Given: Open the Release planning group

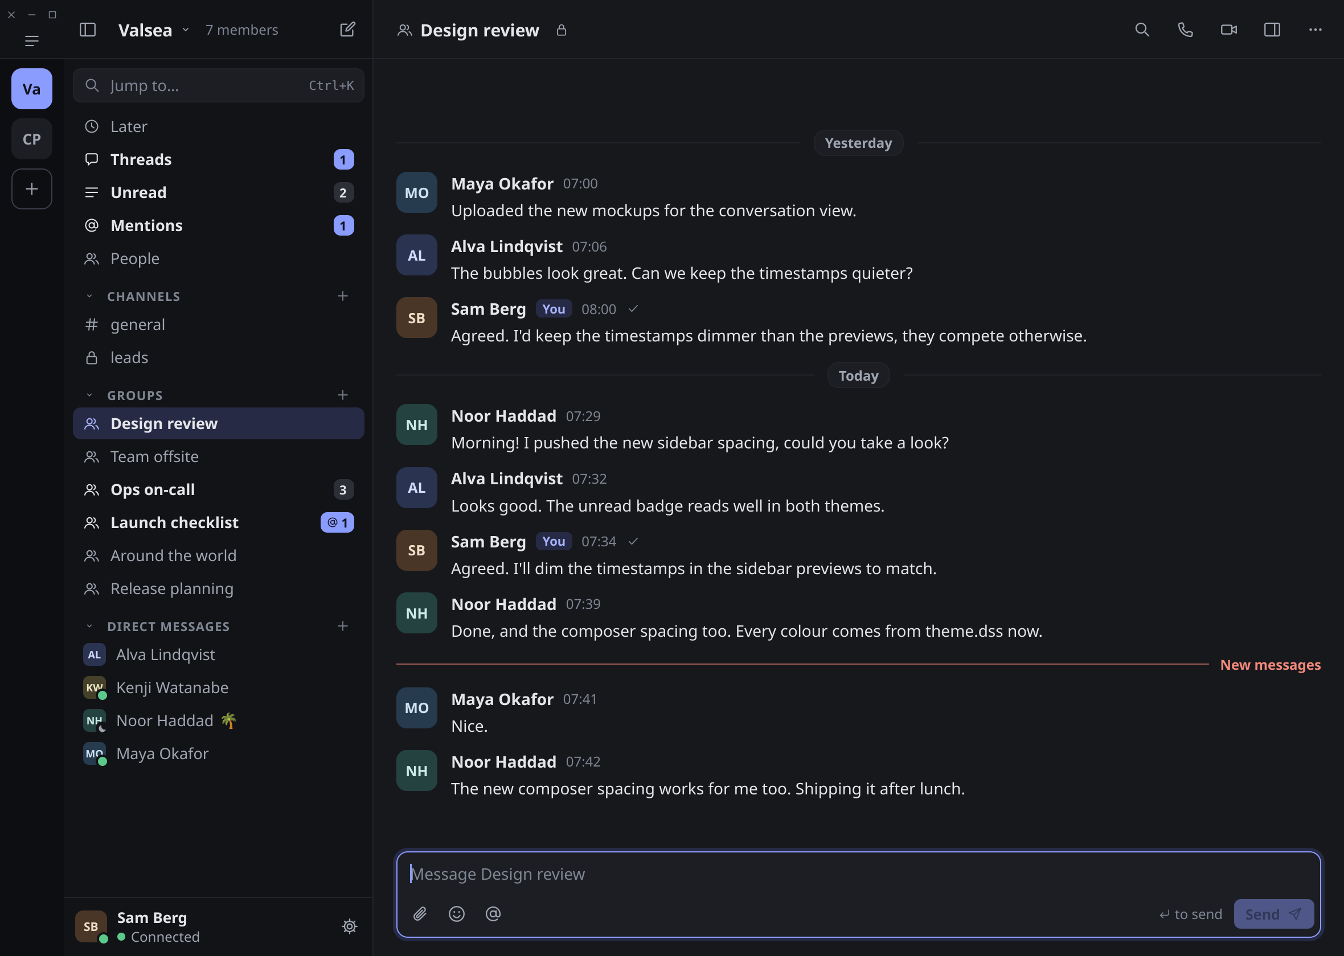Looking at the screenshot, I should point(219,588).
